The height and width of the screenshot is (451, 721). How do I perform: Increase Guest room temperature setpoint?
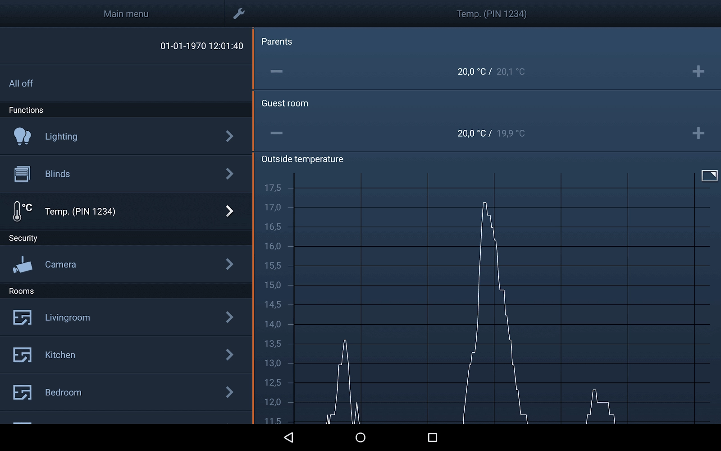click(x=698, y=133)
